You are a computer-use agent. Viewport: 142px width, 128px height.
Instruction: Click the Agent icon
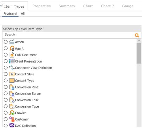click(x=12, y=48)
